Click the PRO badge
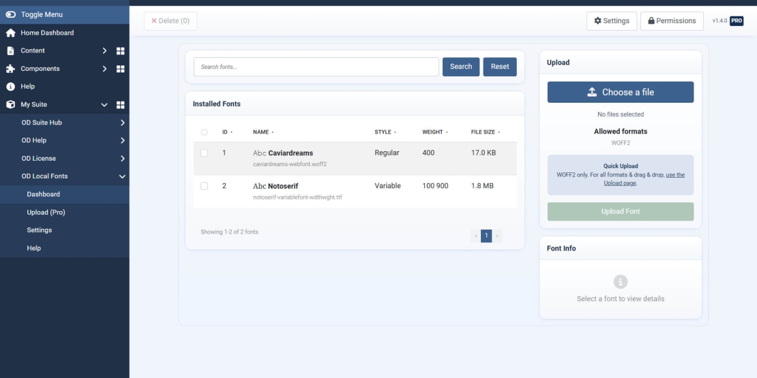 (x=737, y=20)
